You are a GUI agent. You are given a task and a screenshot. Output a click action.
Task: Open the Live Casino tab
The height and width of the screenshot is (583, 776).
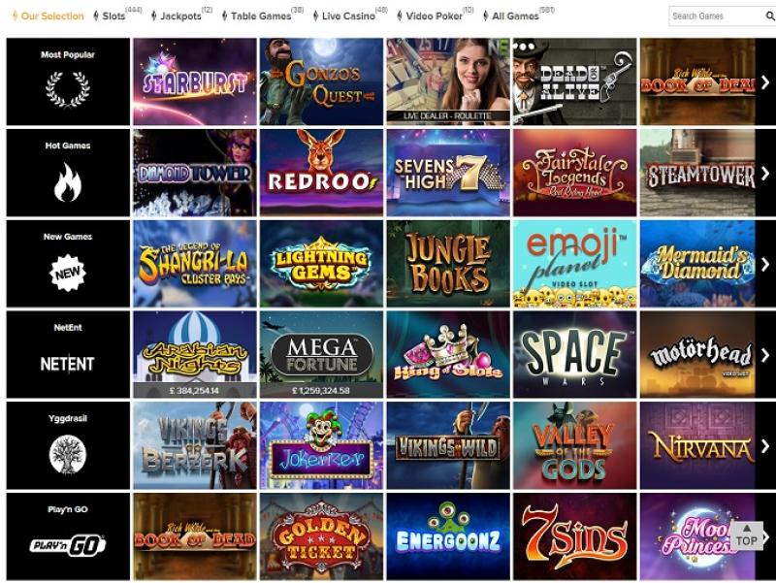348,16
